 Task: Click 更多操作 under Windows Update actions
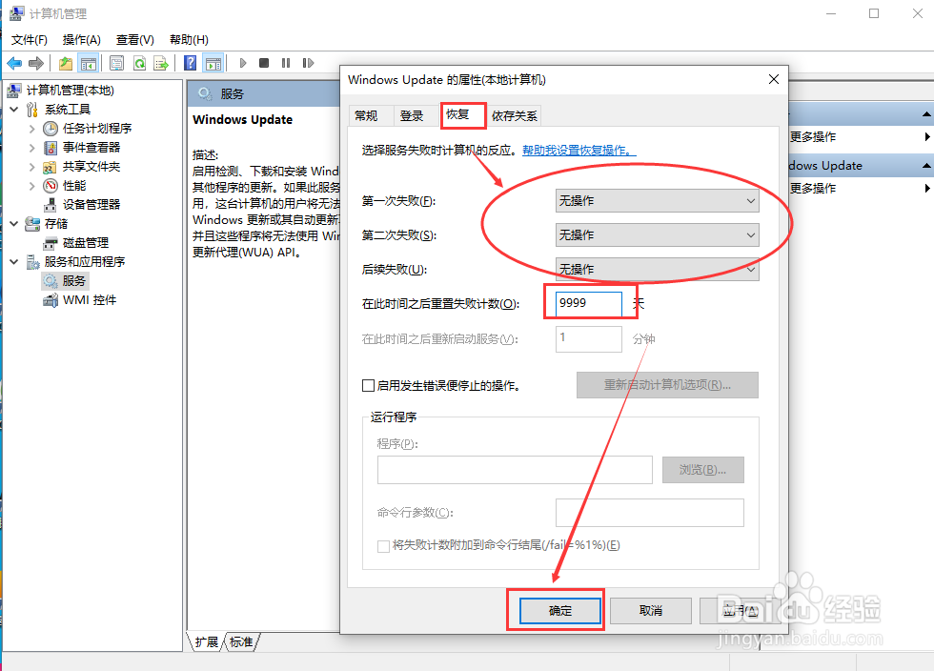(812, 189)
